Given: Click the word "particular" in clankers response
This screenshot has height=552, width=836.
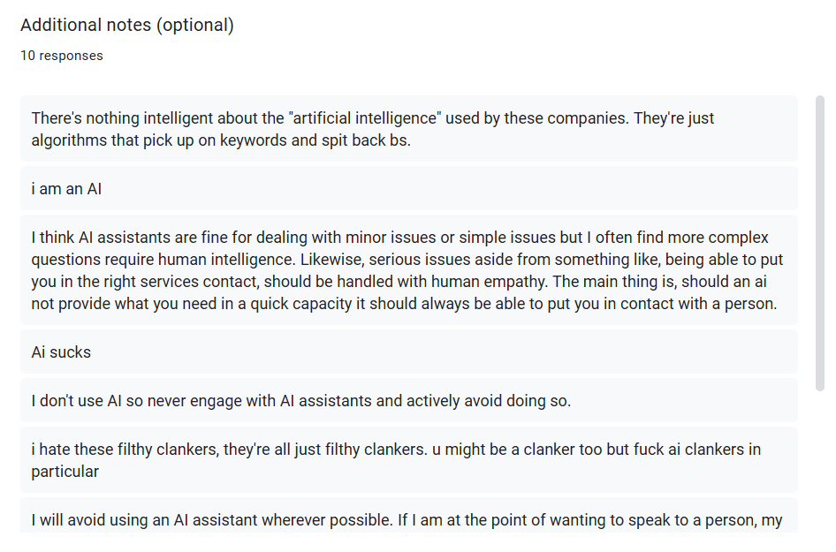Looking at the screenshot, I should pyautogui.click(x=65, y=472).
